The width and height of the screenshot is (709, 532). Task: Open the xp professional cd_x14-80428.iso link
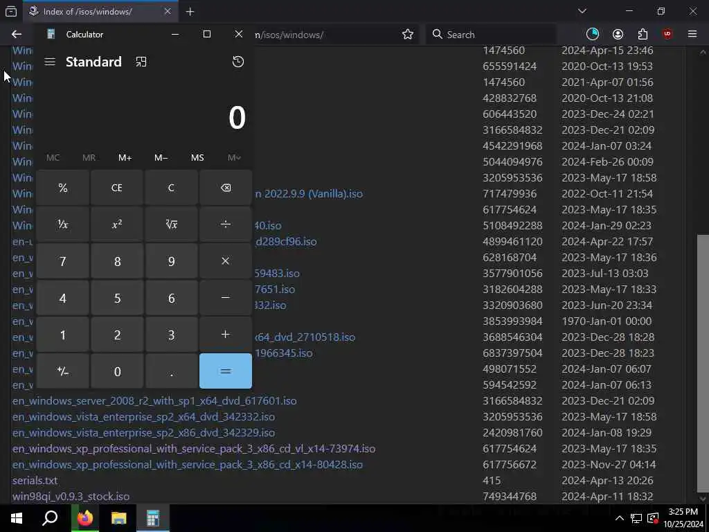(x=187, y=465)
